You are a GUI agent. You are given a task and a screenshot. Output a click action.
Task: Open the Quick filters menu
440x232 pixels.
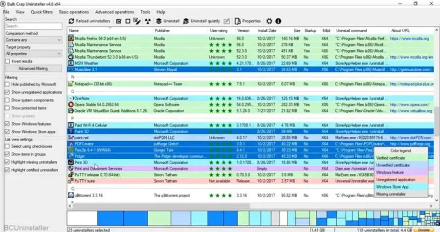click(42, 12)
